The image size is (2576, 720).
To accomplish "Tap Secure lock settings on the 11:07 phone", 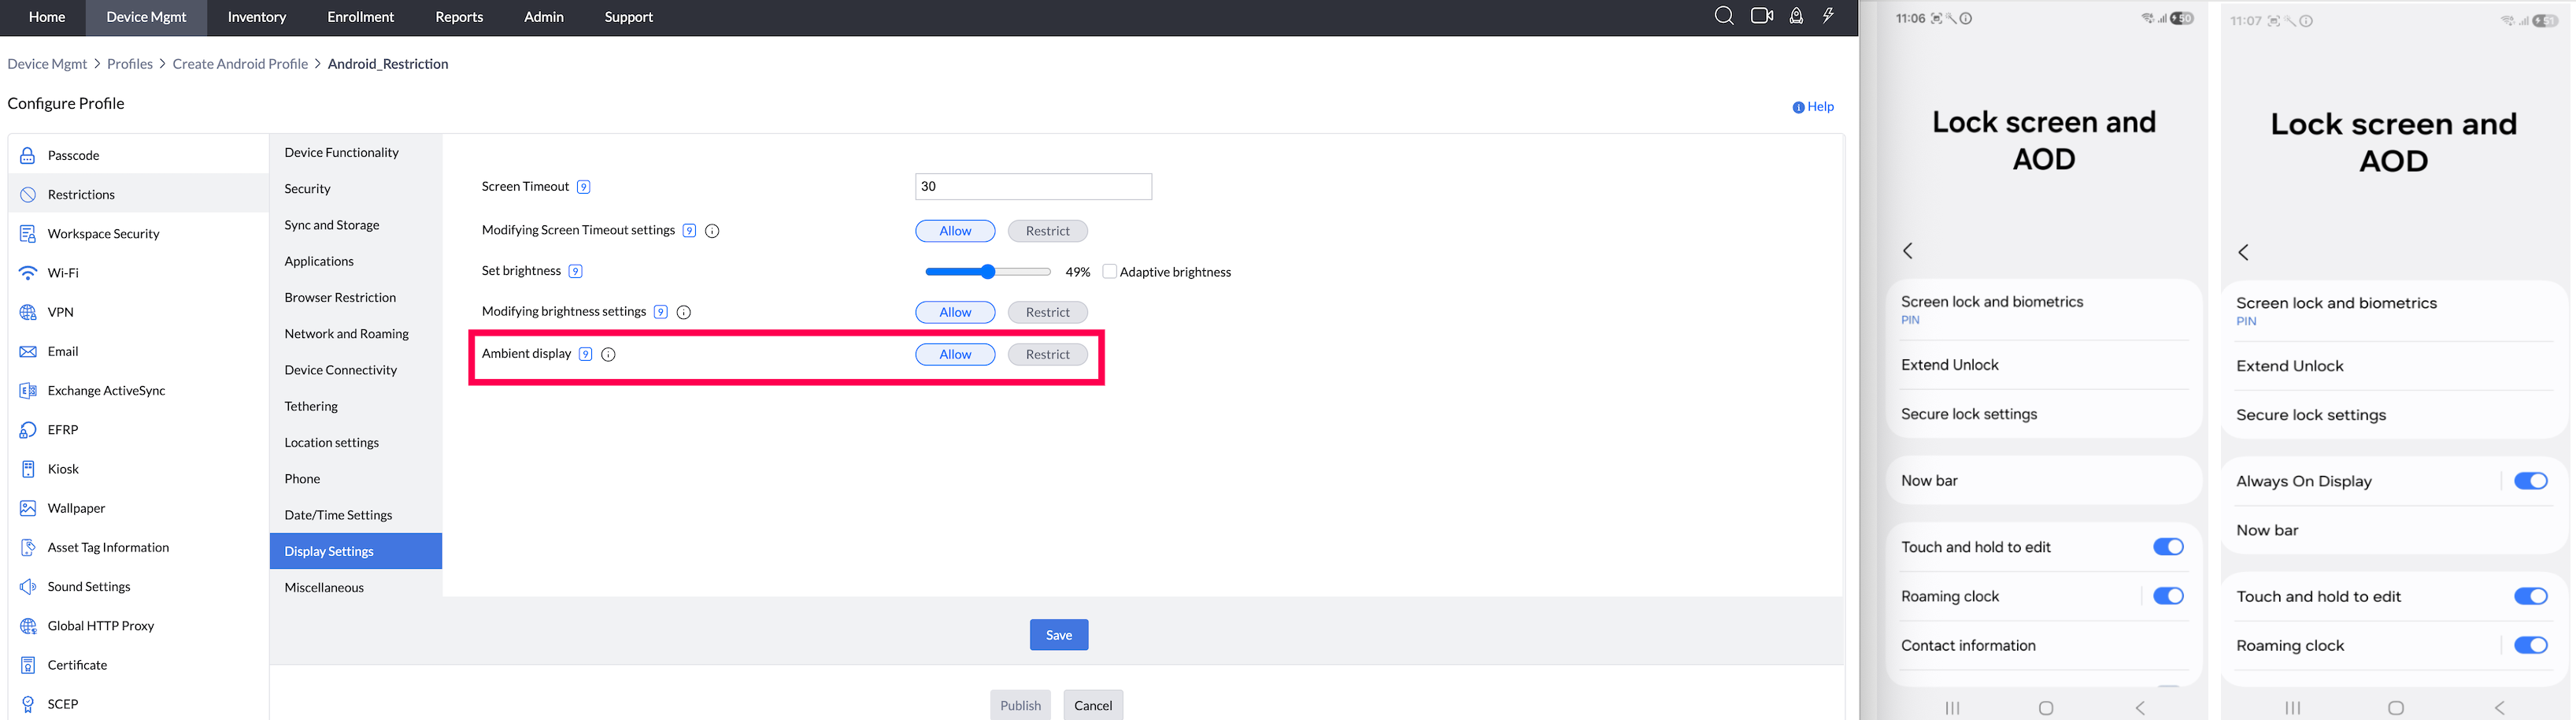I will pyautogui.click(x=2394, y=415).
